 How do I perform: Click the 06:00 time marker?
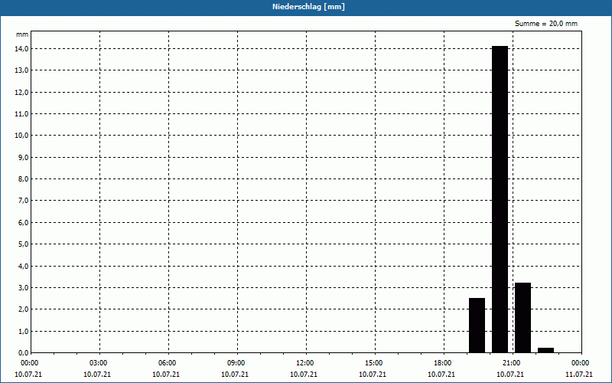[167, 363]
